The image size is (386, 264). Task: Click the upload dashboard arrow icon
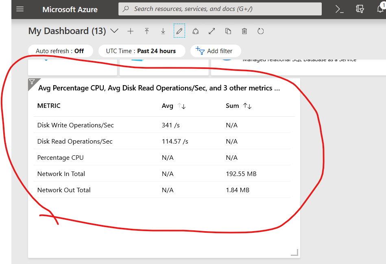147,31
